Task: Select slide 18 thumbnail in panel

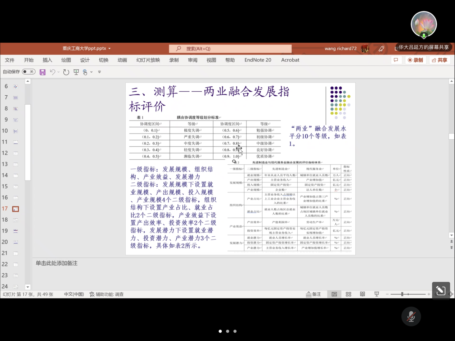Action: coord(15,220)
